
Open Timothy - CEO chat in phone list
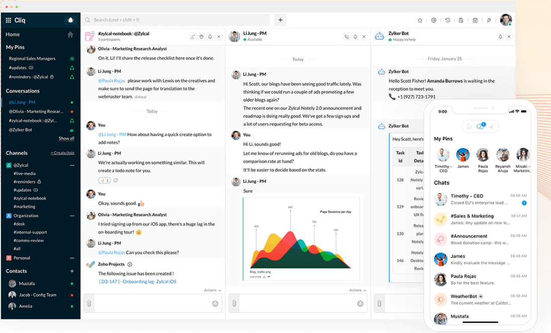pos(480,199)
